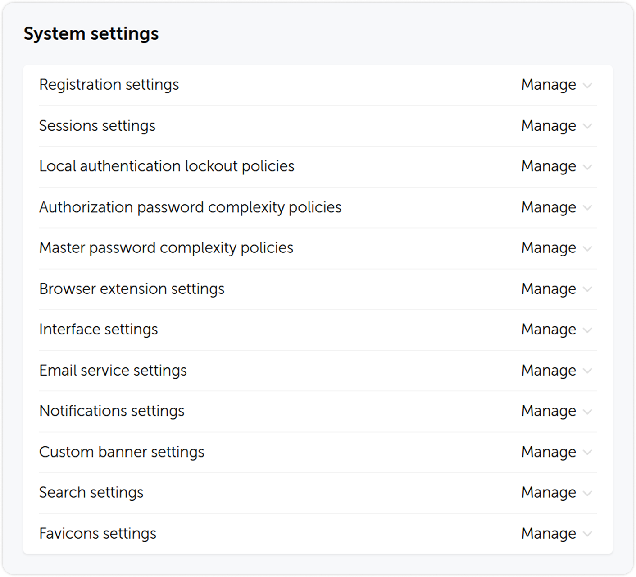Click Manage for Sessions settings
Screen dimensions: 636x577
pos(549,126)
